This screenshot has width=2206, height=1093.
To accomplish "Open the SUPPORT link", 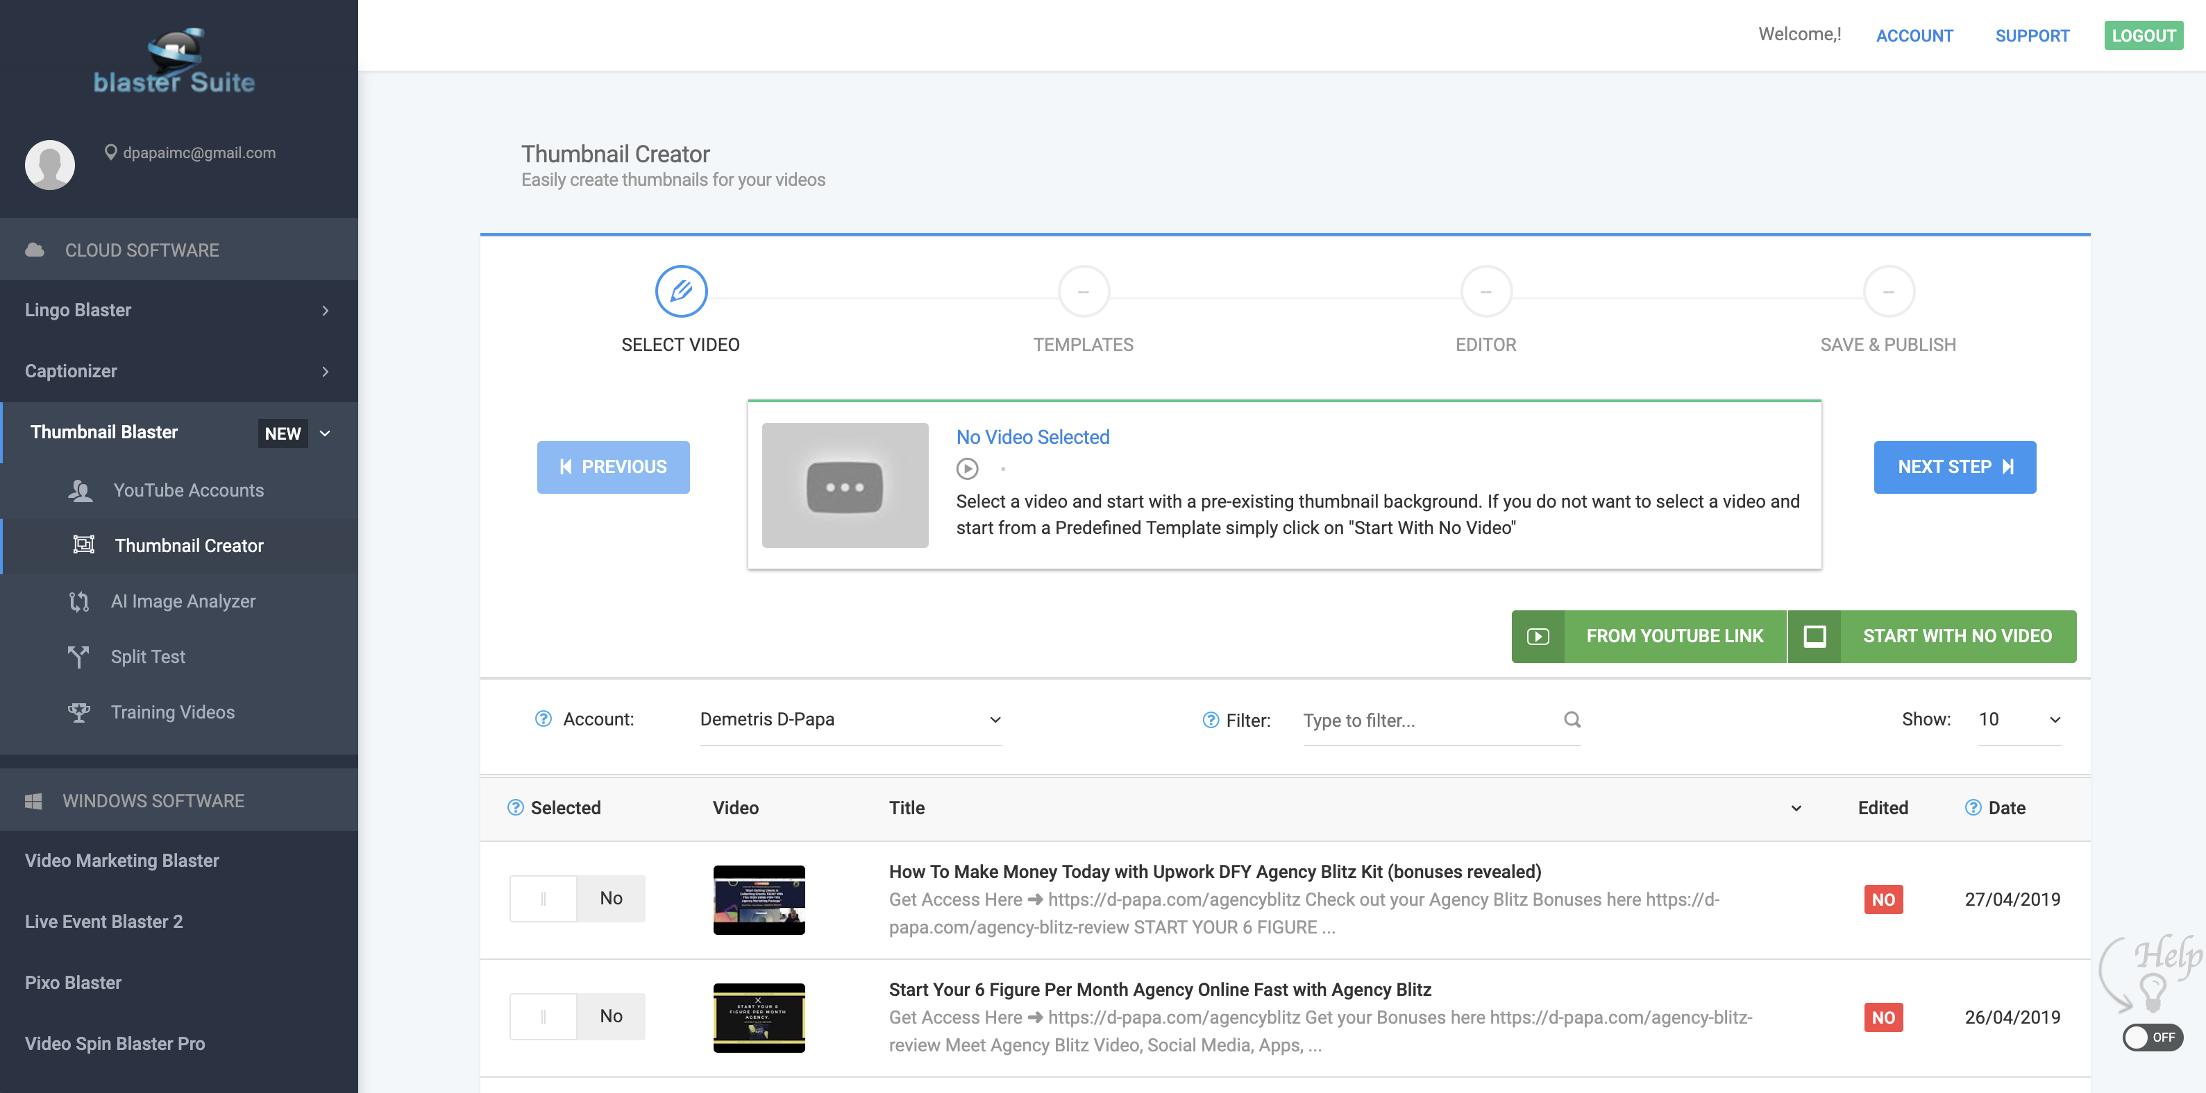I will click(2032, 35).
